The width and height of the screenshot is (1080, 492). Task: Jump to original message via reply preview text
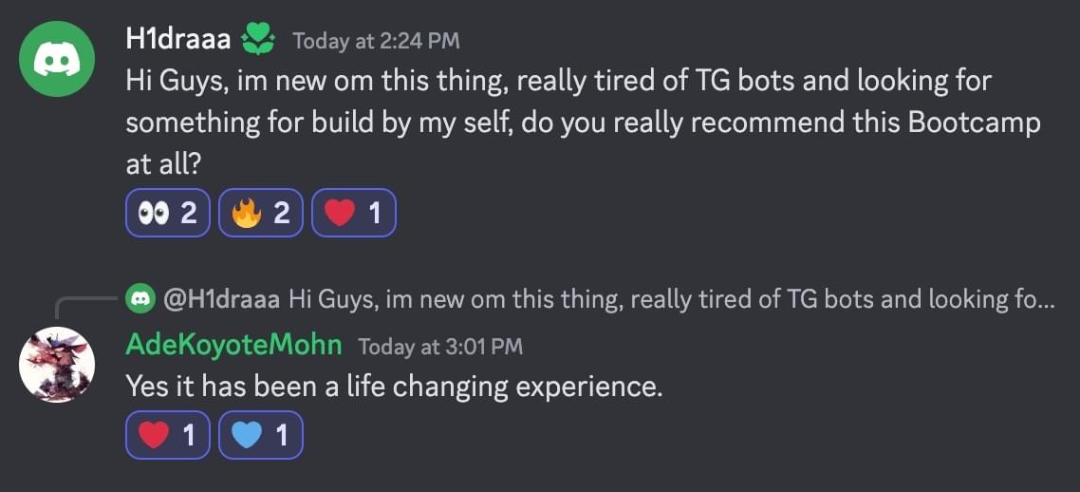click(x=664, y=300)
